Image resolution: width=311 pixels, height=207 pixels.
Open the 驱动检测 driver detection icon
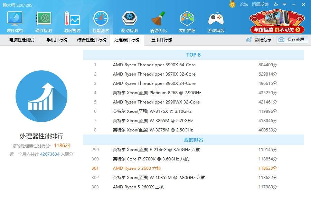tap(130, 21)
